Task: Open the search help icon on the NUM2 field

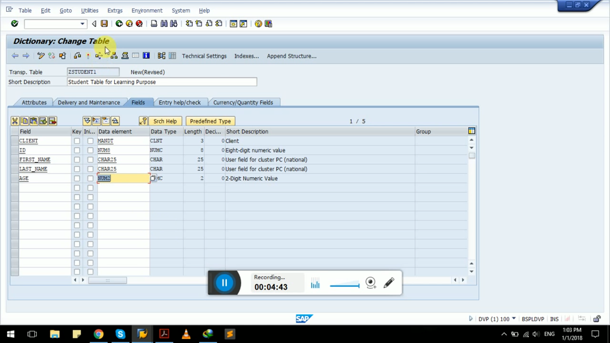Action: (153, 178)
